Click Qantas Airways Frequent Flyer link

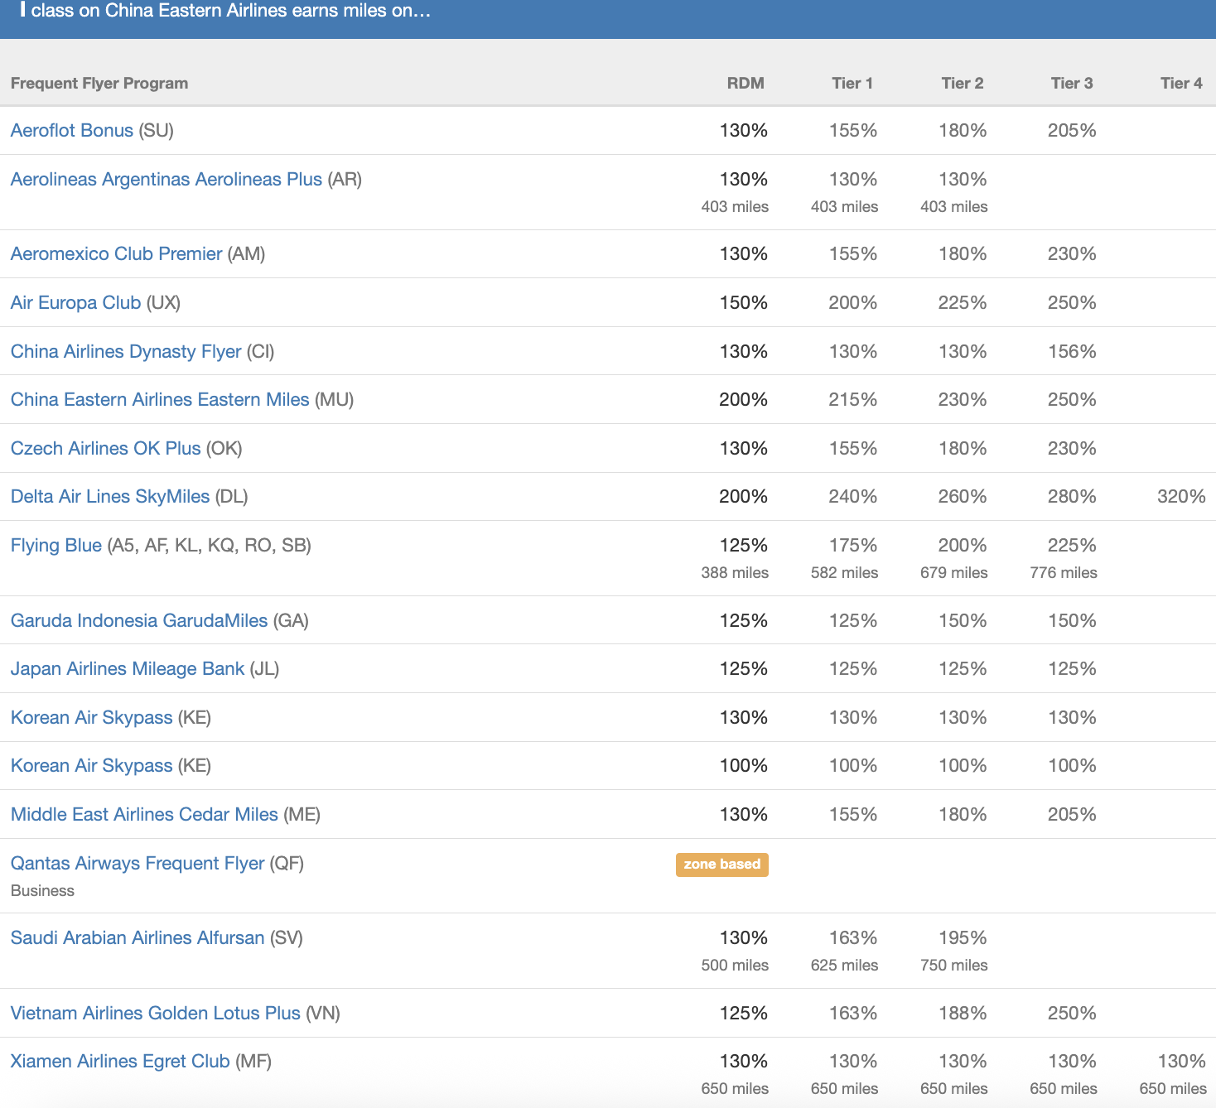[138, 864]
